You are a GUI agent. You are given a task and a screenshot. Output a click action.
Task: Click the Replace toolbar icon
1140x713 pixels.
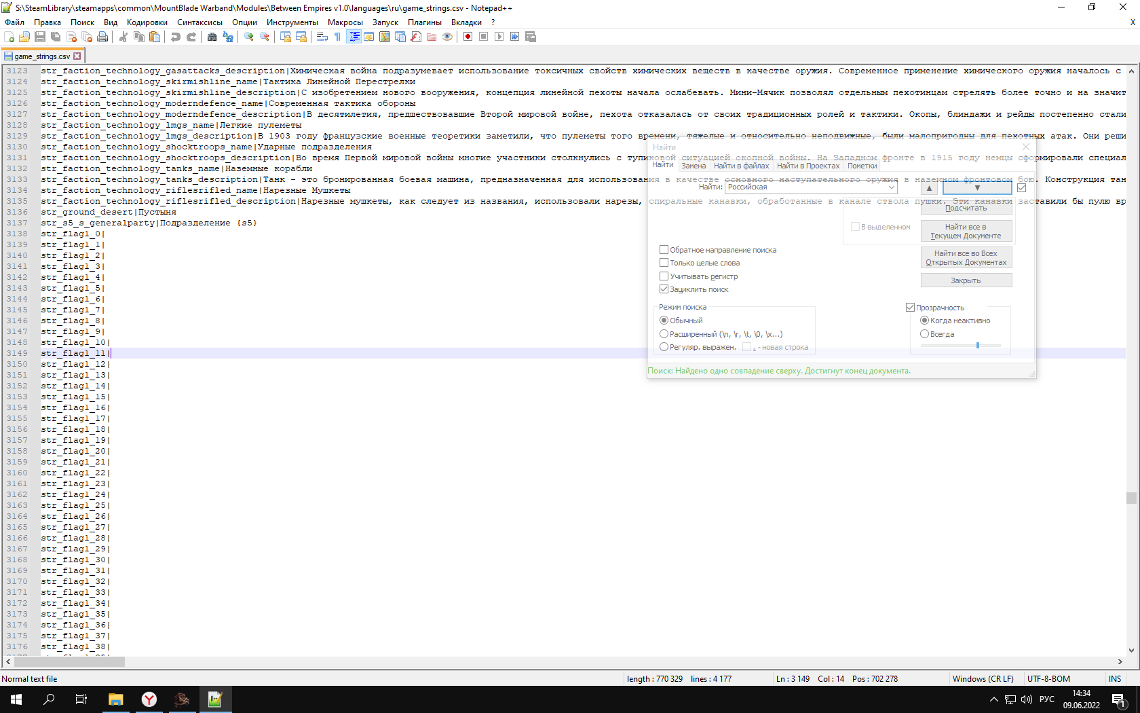tap(228, 37)
